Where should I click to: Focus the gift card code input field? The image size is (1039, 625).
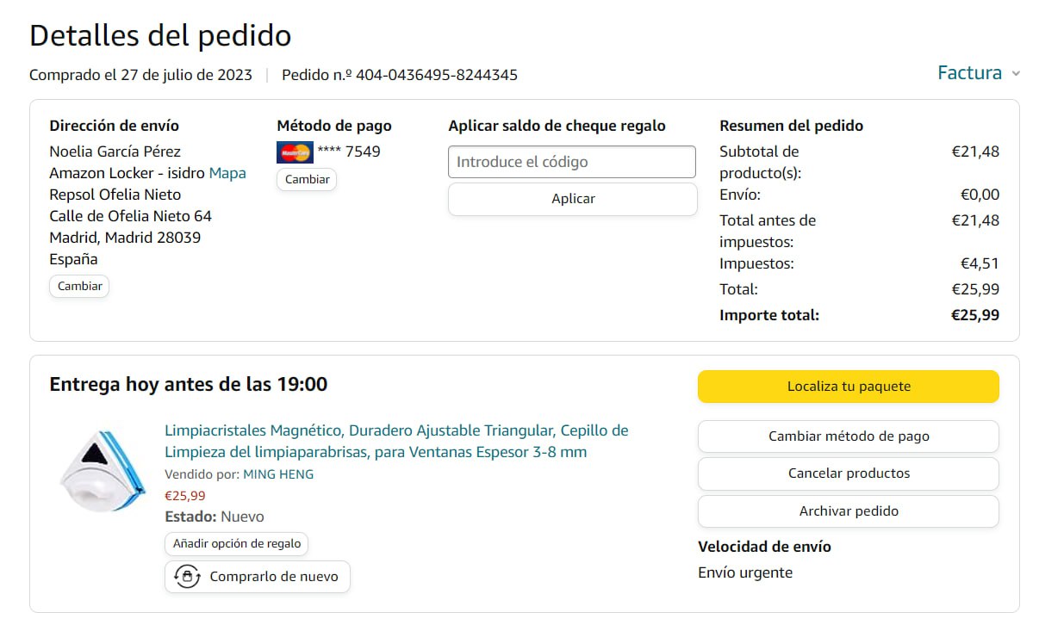571,162
